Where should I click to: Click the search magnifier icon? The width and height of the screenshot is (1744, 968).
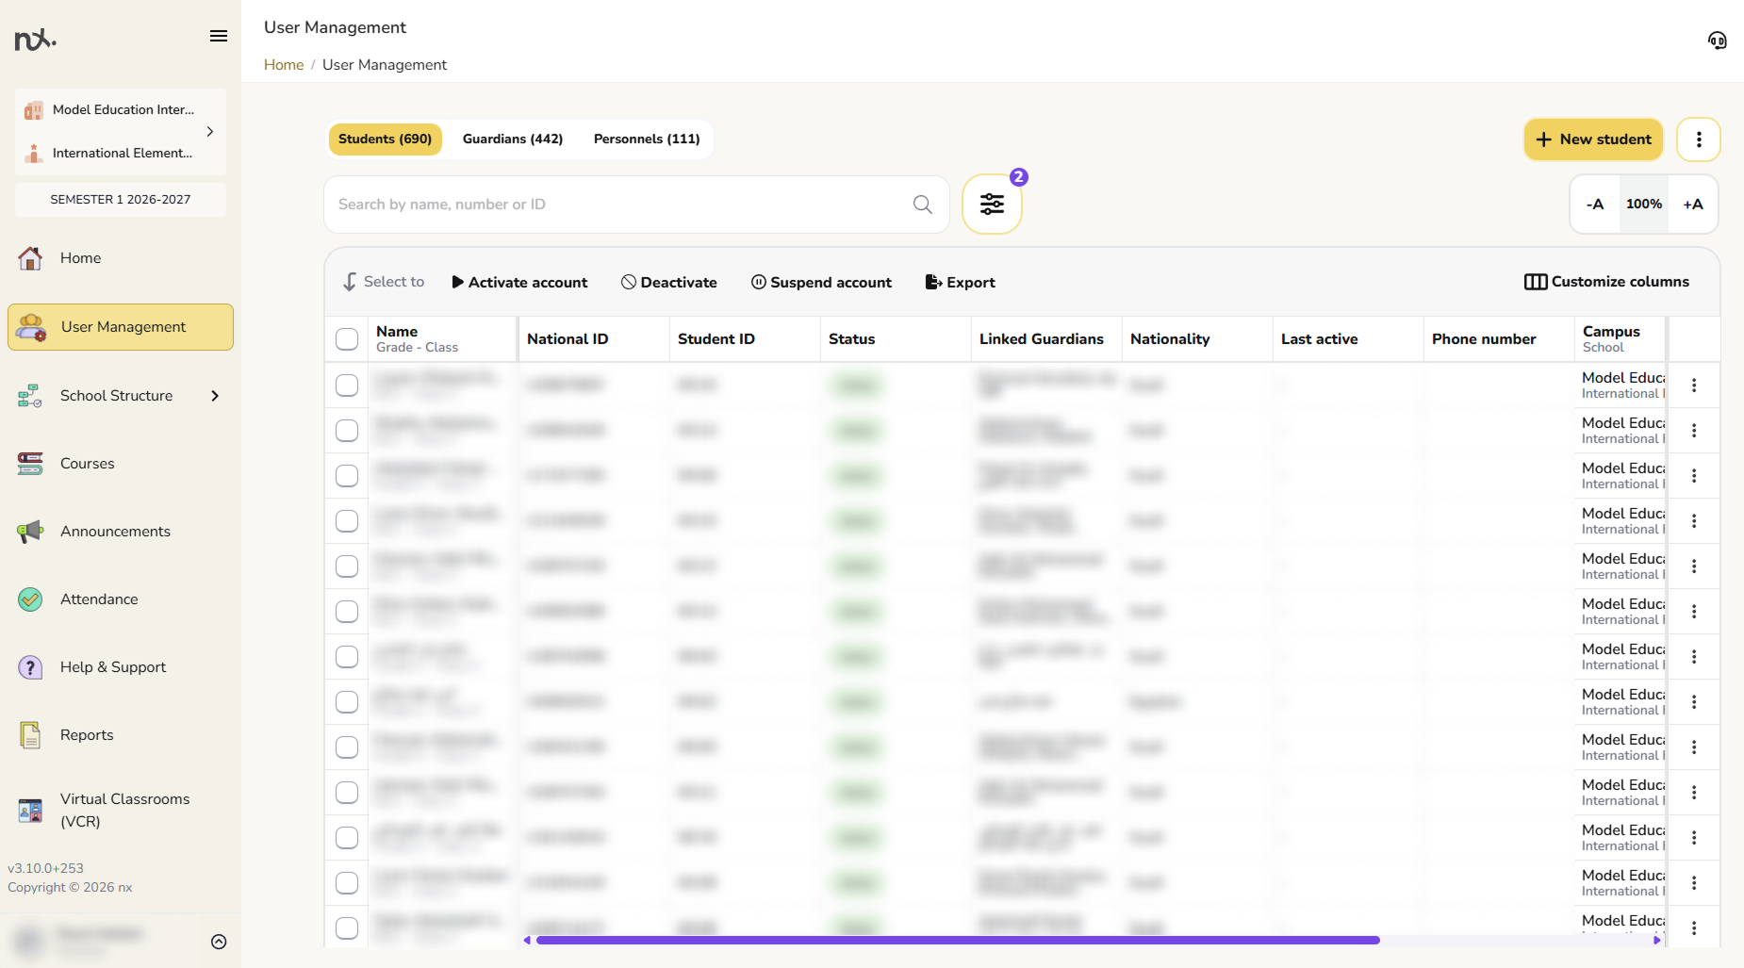pyautogui.click(x=922, y=205)
